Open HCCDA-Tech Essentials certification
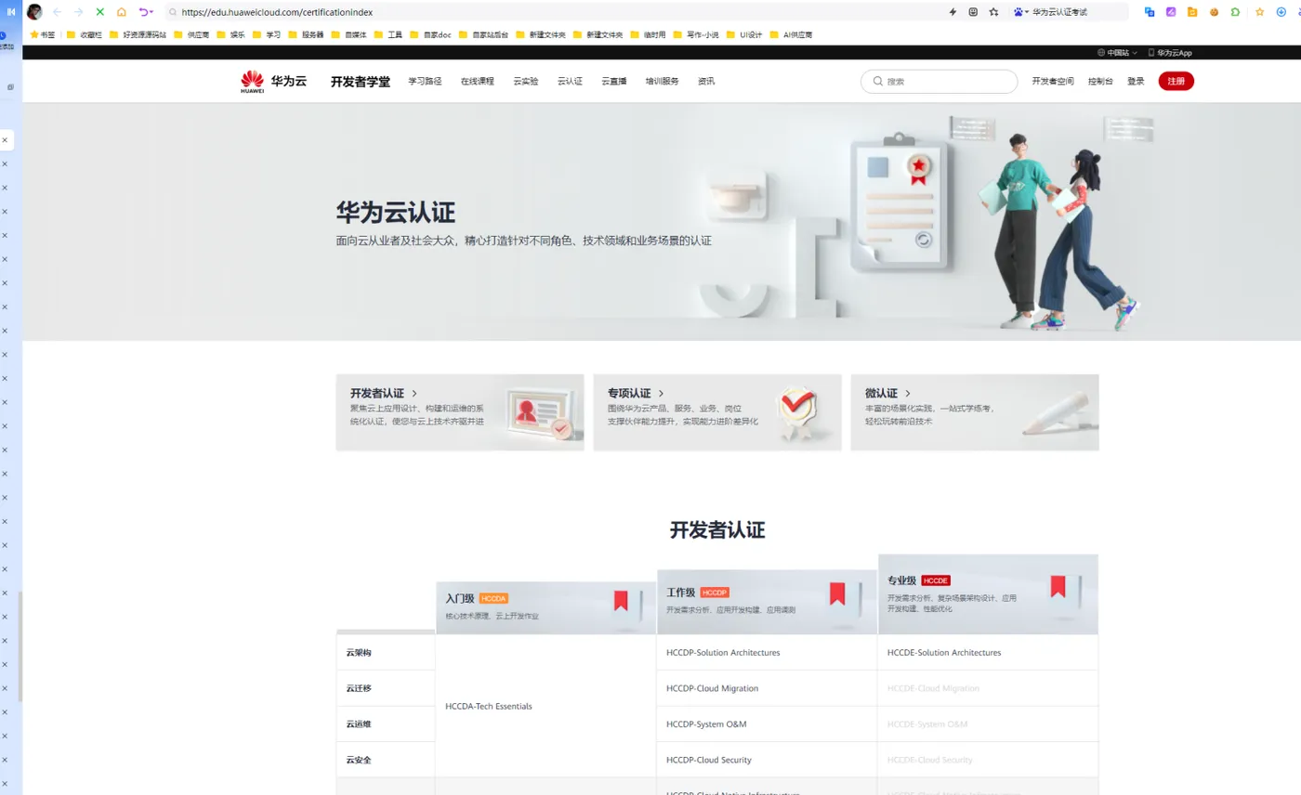 489,706
